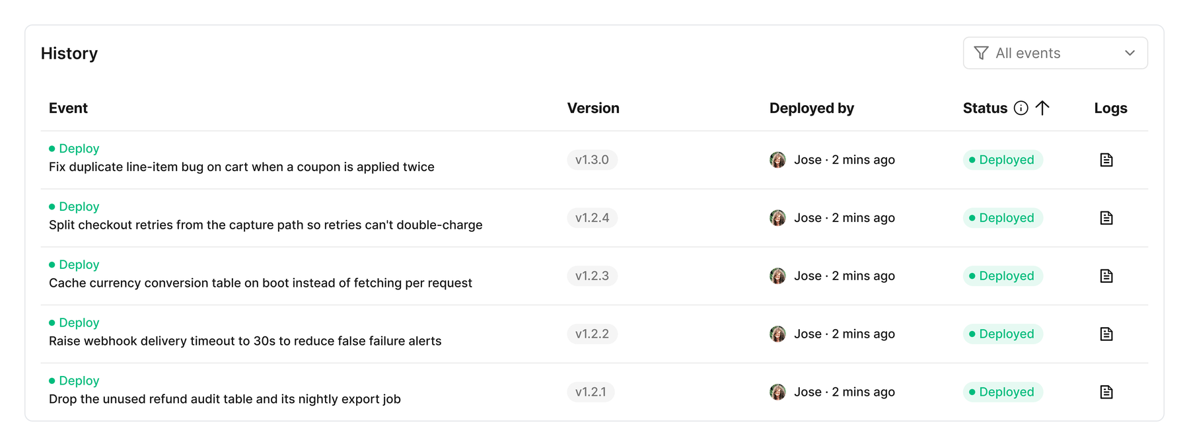Viewport: 1189px width, 446px height.
Task: Click the Status info icon
Action: (x=1021, y=108)
